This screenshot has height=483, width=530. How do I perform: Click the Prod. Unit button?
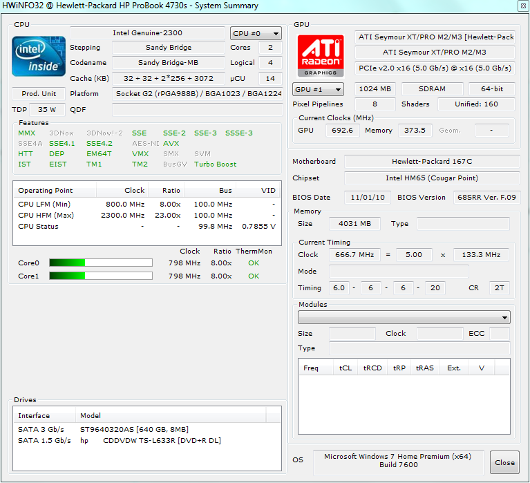click(x=39, y=93)
